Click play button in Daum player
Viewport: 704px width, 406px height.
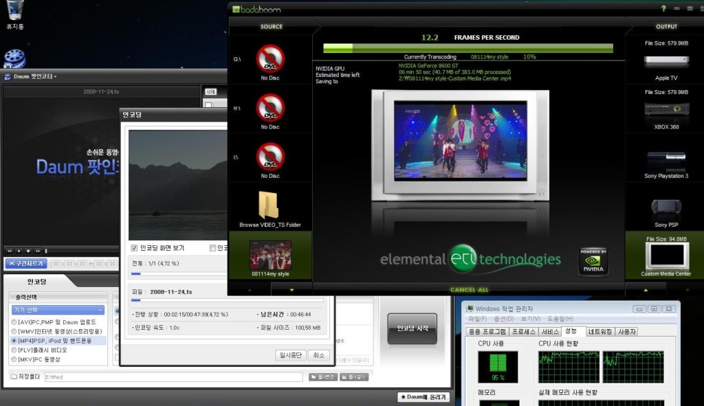tap(19, 251)
